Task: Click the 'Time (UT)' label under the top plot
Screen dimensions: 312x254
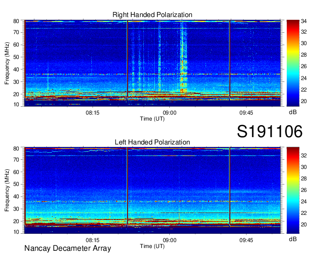Action: (x=152, y=119)
